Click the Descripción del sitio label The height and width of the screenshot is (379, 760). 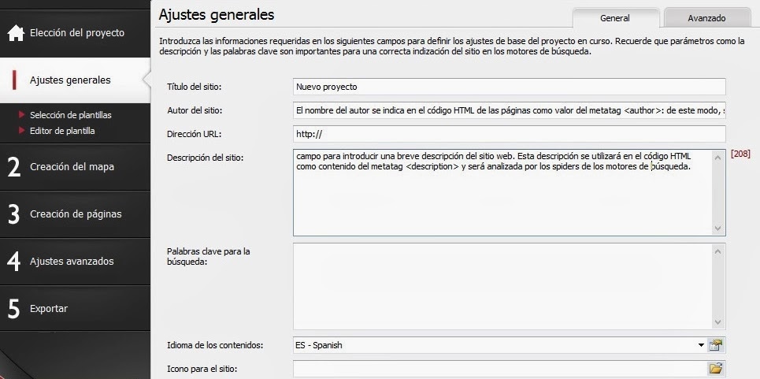[205, 158]
